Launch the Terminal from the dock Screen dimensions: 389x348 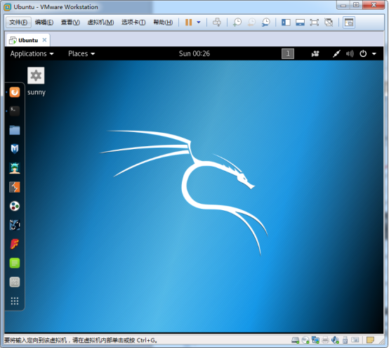pos(15,111)
